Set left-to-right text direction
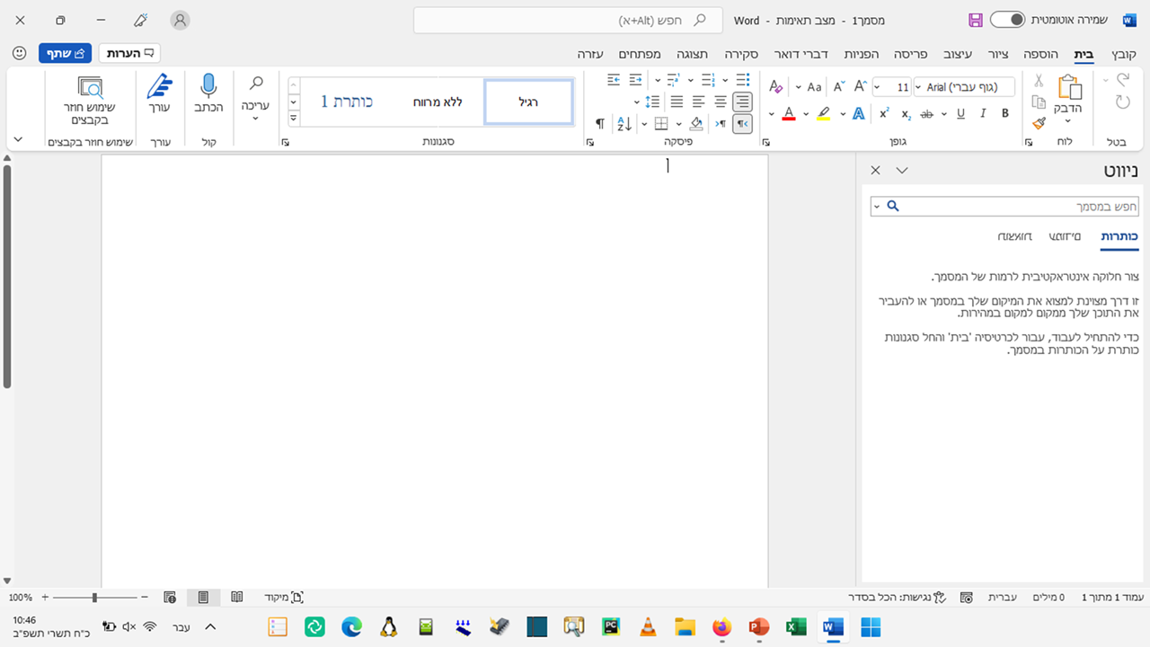 720,123
